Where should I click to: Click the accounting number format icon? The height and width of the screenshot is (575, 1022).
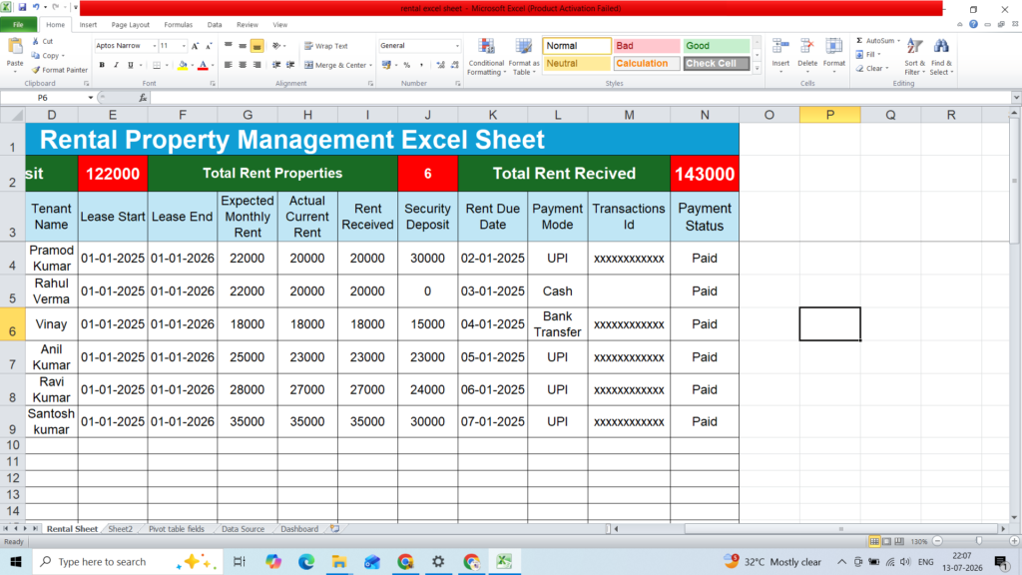pyautogui.click(x=386, y=65)
